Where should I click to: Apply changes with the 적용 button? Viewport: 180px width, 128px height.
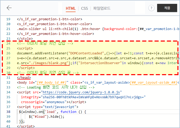tap(167, 8)
